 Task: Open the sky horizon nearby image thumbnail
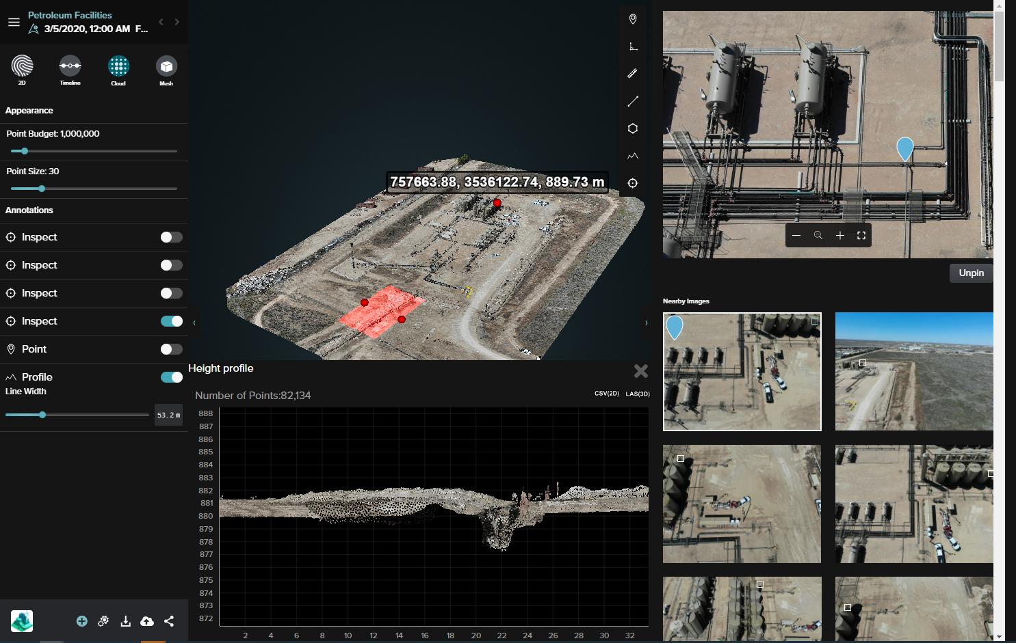pos(914,371)
